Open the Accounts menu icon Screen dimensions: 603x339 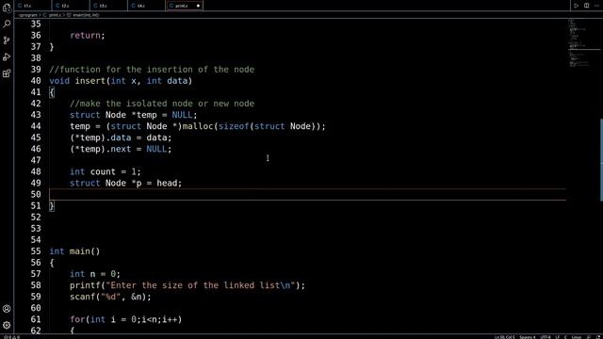pos(7,309)
